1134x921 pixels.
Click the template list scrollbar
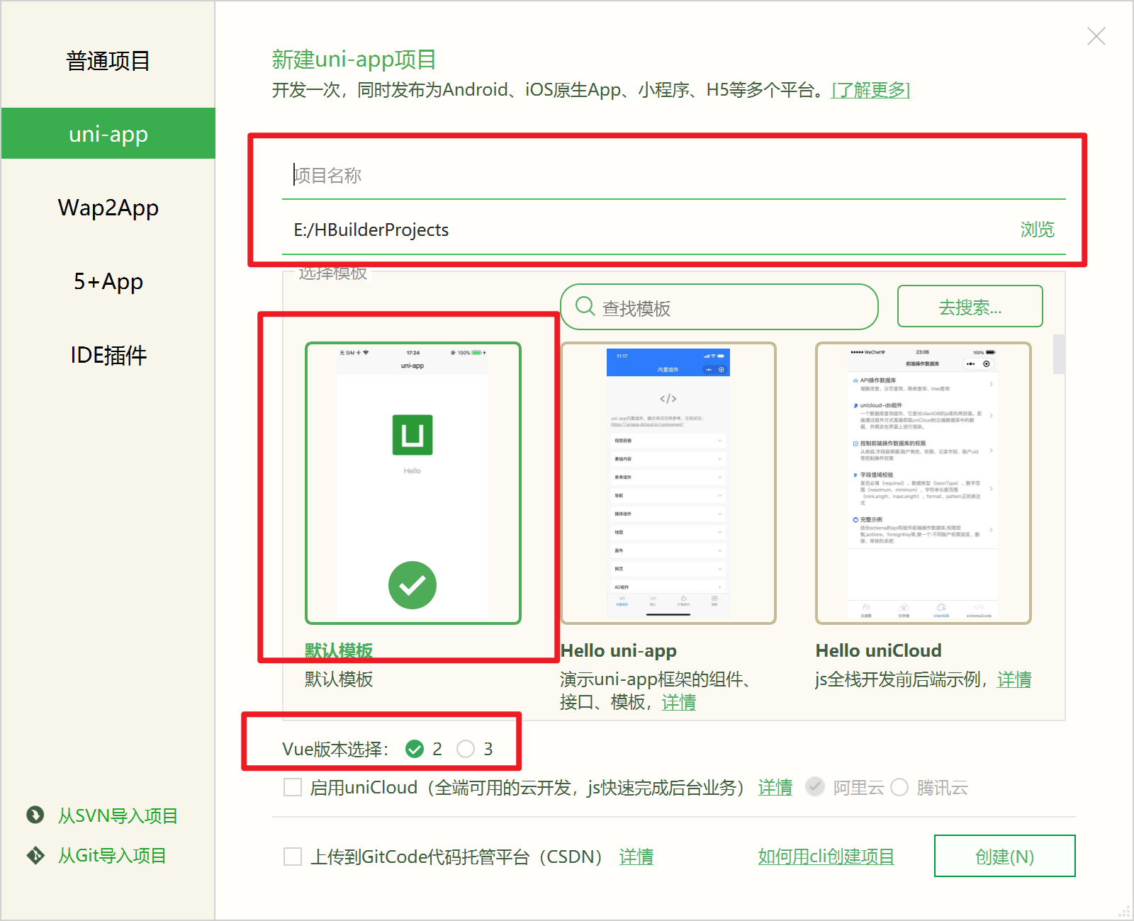pyautogui.click(x=1058, y=354)
